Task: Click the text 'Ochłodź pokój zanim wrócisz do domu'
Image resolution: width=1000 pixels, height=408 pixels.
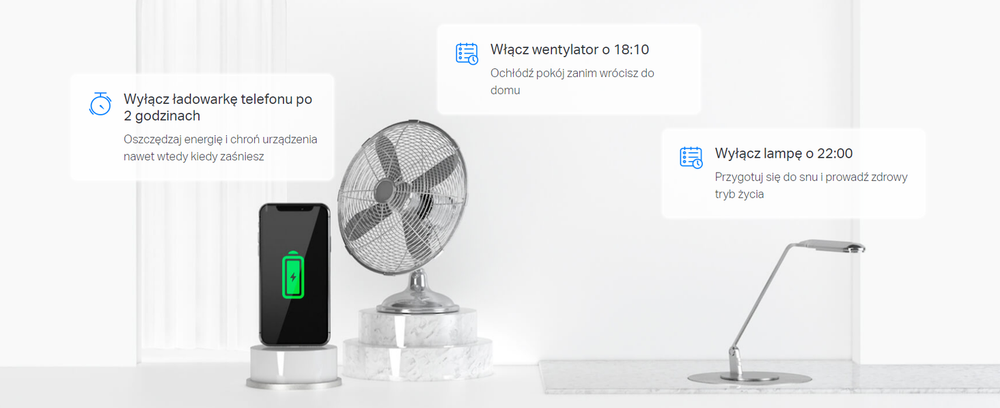Action: [572, 81]
